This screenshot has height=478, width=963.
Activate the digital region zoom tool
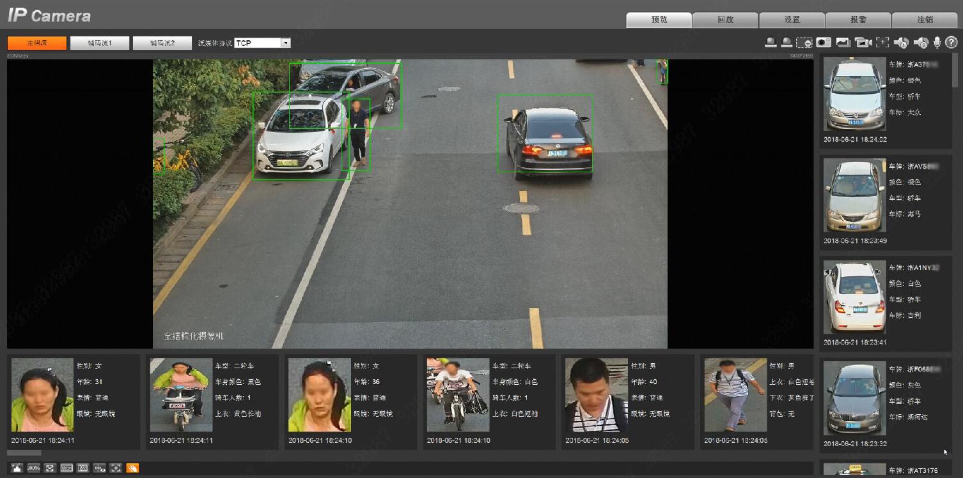(804, 43)
